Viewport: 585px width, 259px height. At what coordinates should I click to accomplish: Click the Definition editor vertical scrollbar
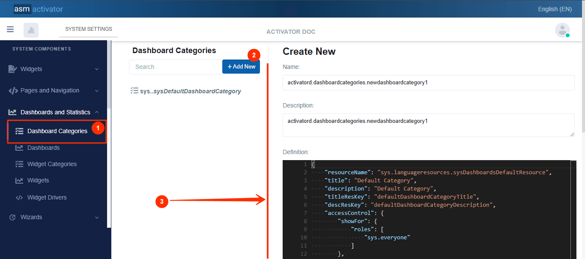573,210
